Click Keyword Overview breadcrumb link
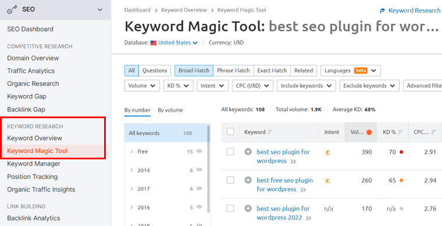Screen dimensions: 442x226 184,10
